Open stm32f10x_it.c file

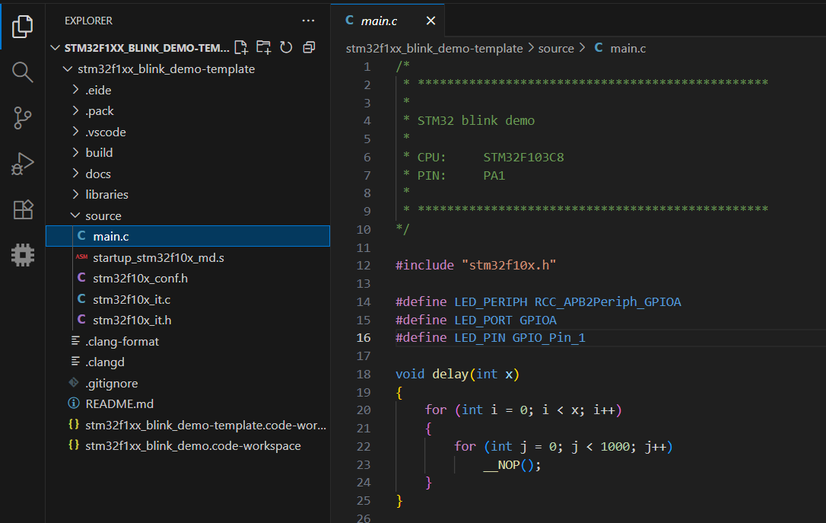tap(188, 299)
